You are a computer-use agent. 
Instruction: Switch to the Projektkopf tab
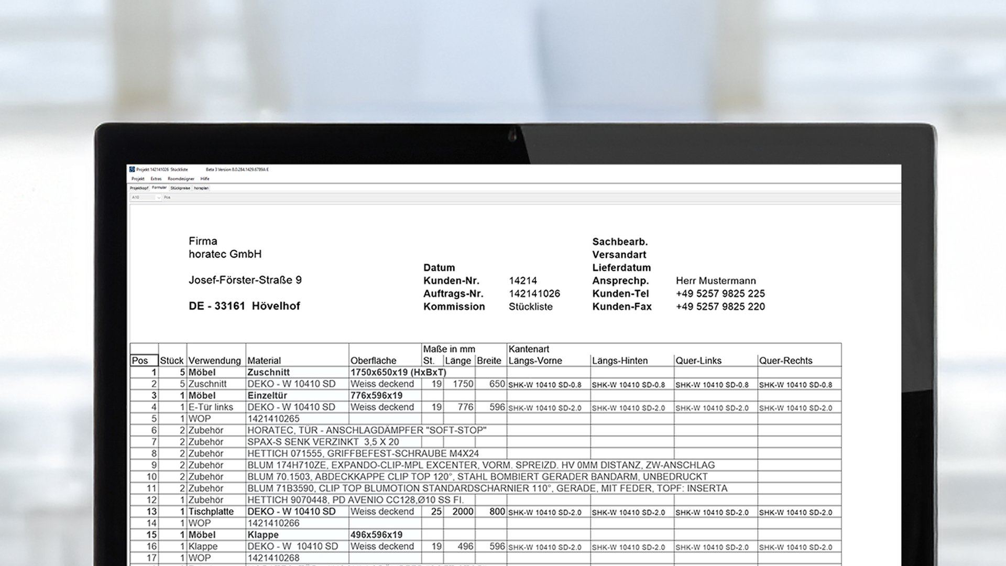(139, 188)
